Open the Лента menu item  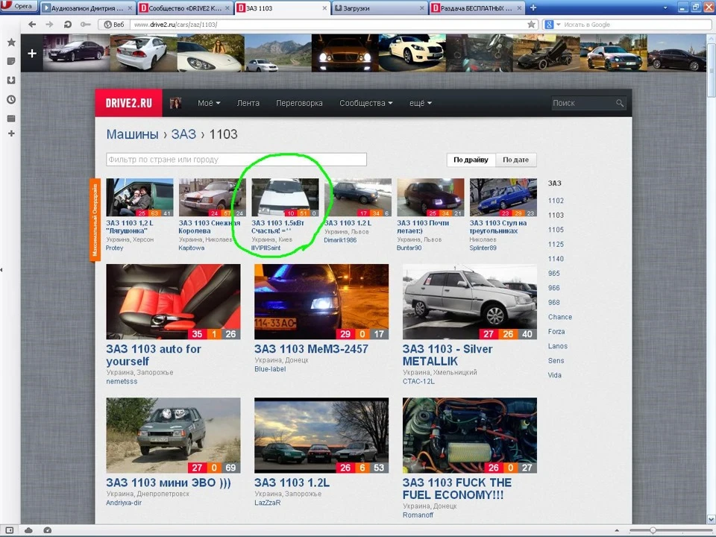[248, 103]
